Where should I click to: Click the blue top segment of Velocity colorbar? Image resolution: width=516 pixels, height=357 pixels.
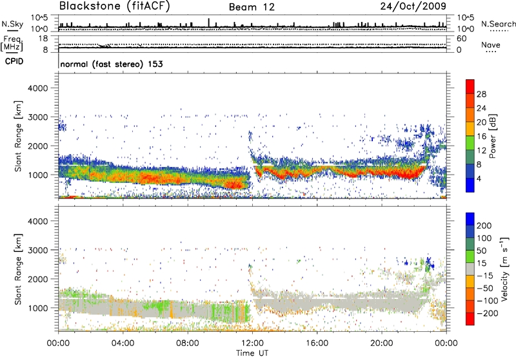[x=470, y=219]
